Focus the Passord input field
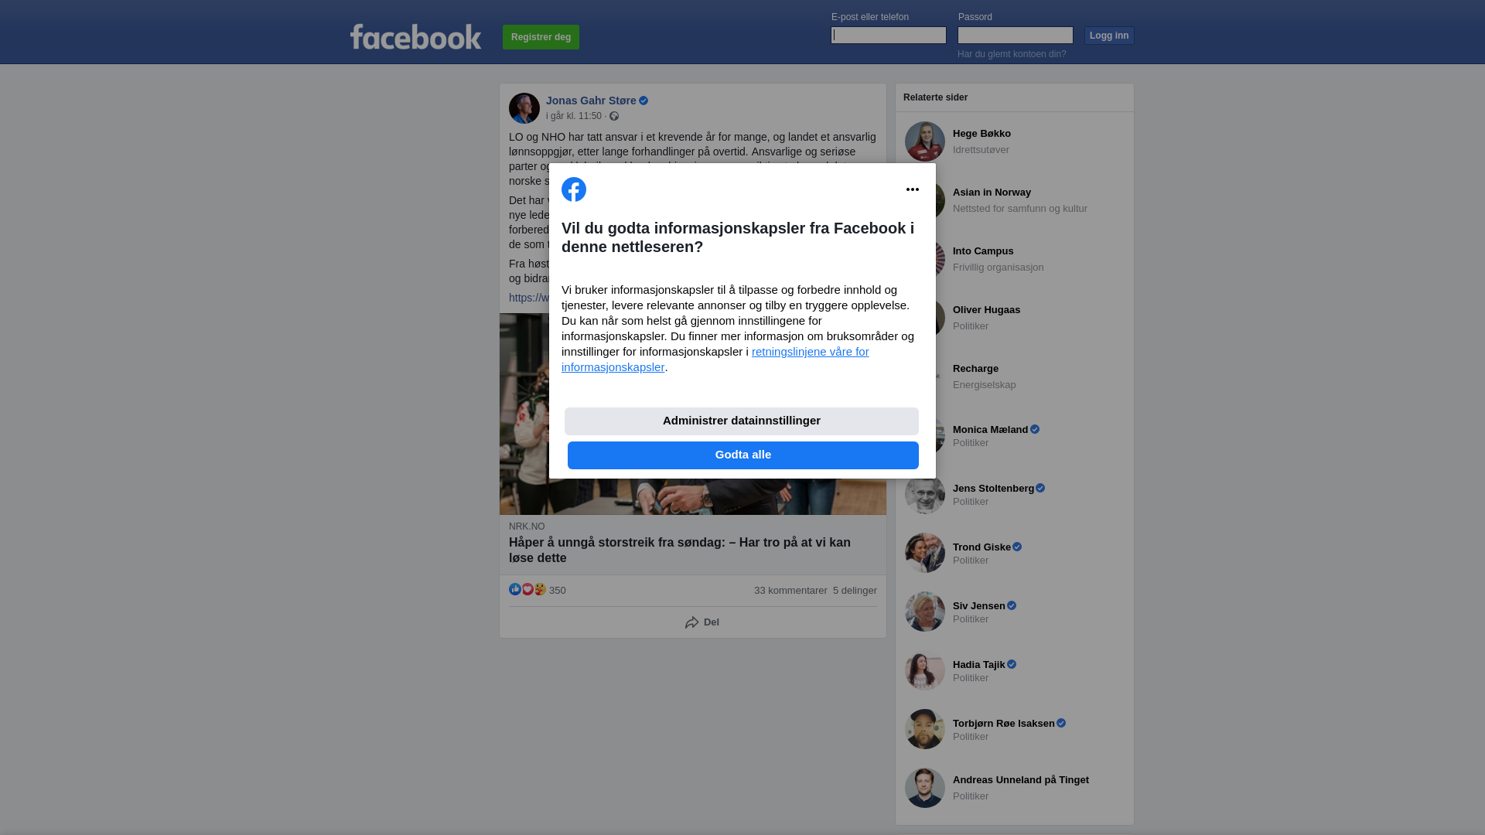Viewport: 1485px width, 835px height. pyautogui.click(x=1016, y=35)
